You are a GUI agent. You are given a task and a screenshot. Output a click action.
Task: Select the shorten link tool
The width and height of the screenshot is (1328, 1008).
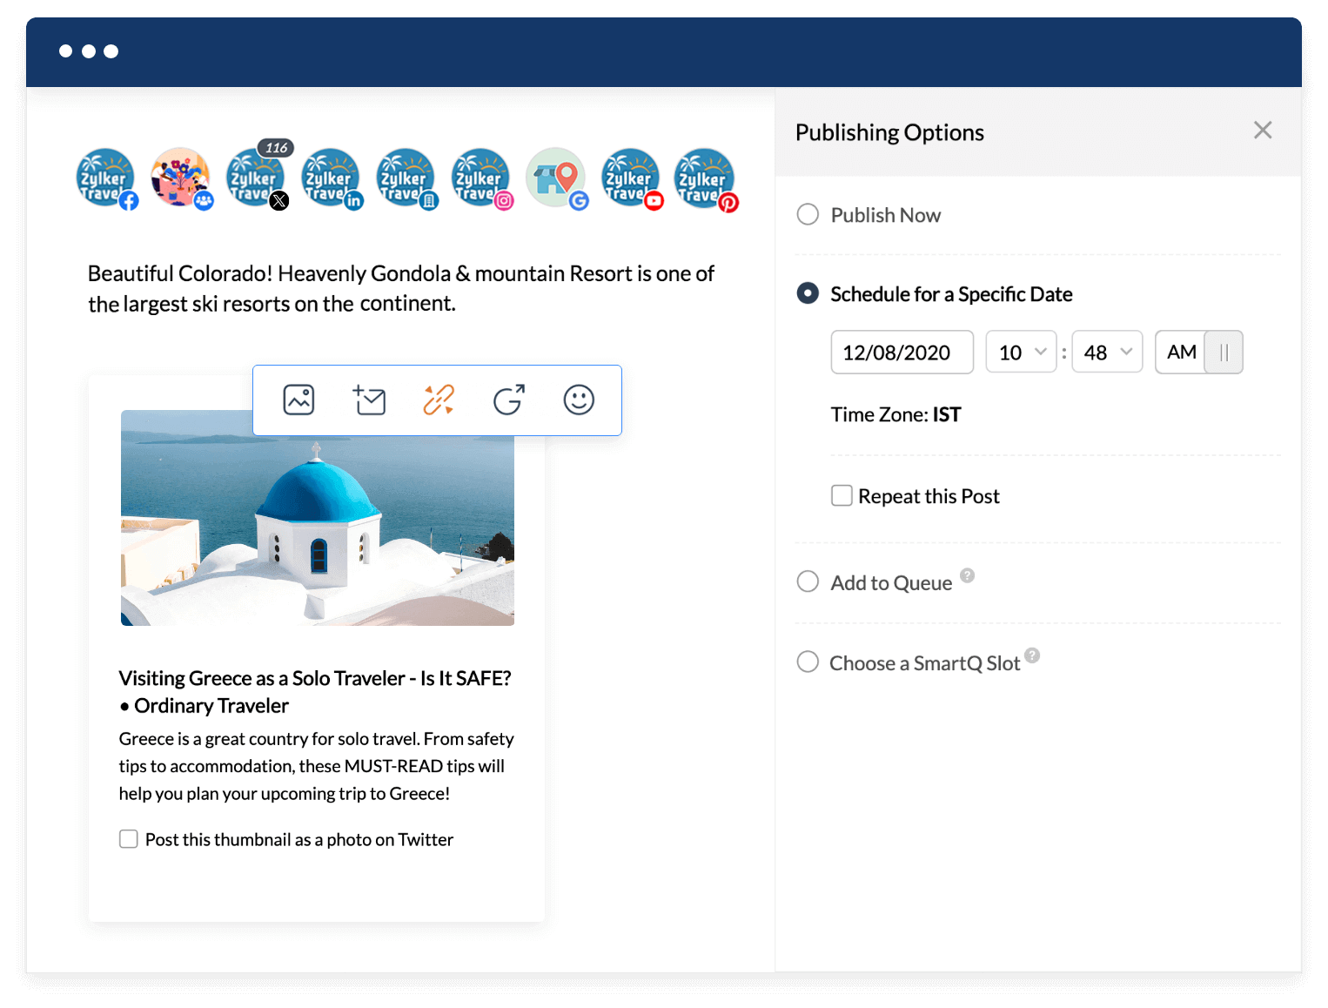(x=437, y=400)
